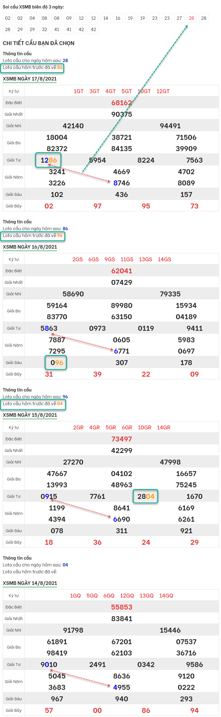The width and height of the screenshot is (221, 717).
Task: Click special prize number 68162
Action: [121, 103]
